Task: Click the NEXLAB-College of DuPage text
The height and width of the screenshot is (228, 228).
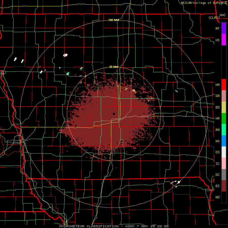Action: (202, 3)
